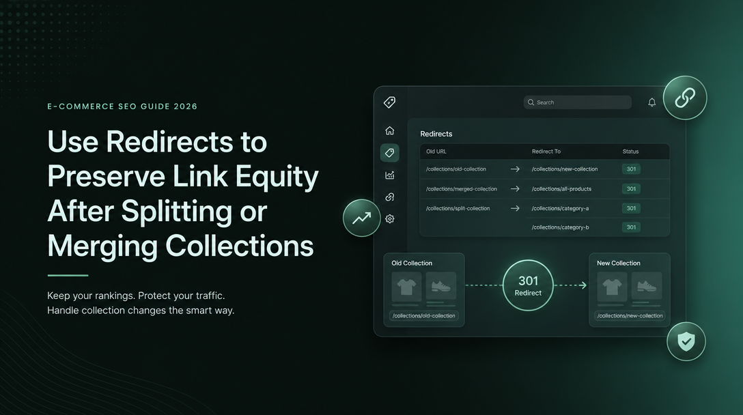Click the large chain link circle icon
The width and height of the screenshot is (743, 415).
click(x=685, y=98)
